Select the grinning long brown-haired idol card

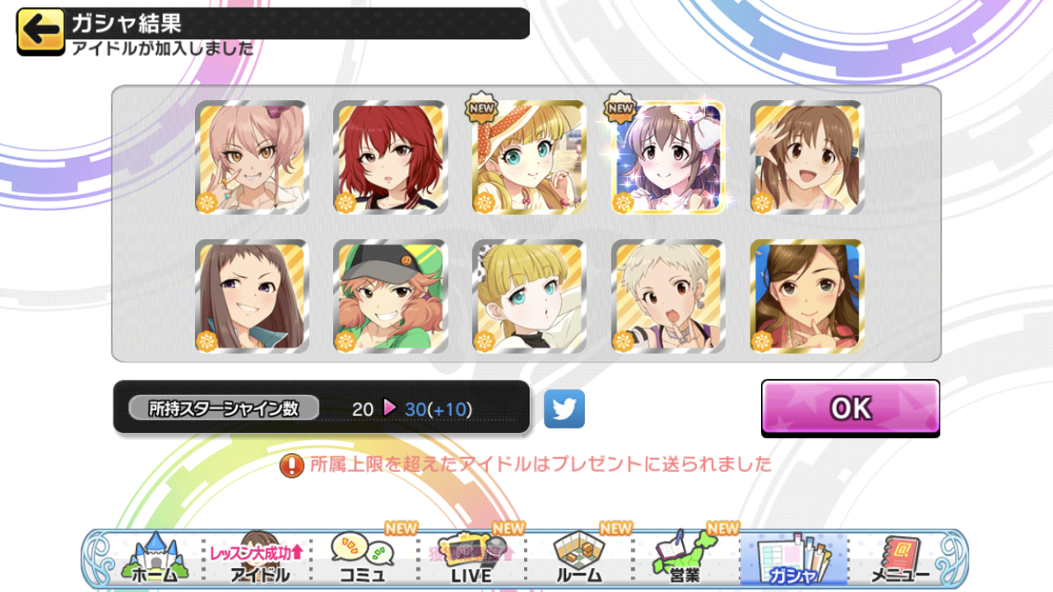click(252, 297)
